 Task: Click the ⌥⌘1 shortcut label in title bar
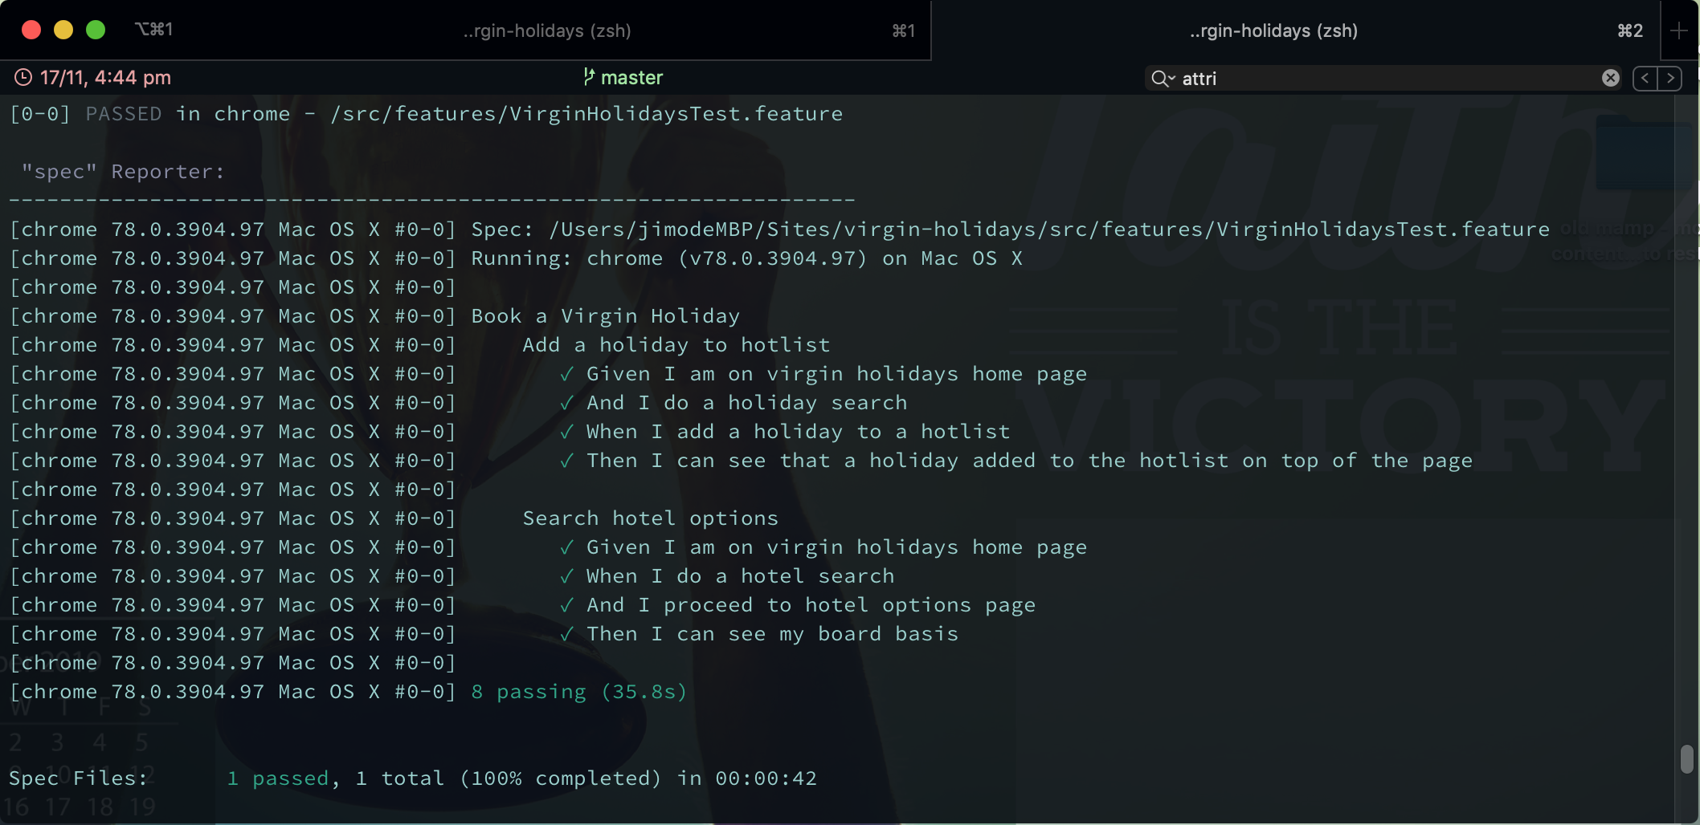click(x=153, y=30)
